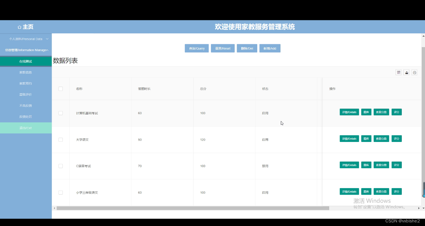Check the box for 计算机基础考试 row
Image resolution: width=425 pixels, height=226 pixels.
pos(60,113)
